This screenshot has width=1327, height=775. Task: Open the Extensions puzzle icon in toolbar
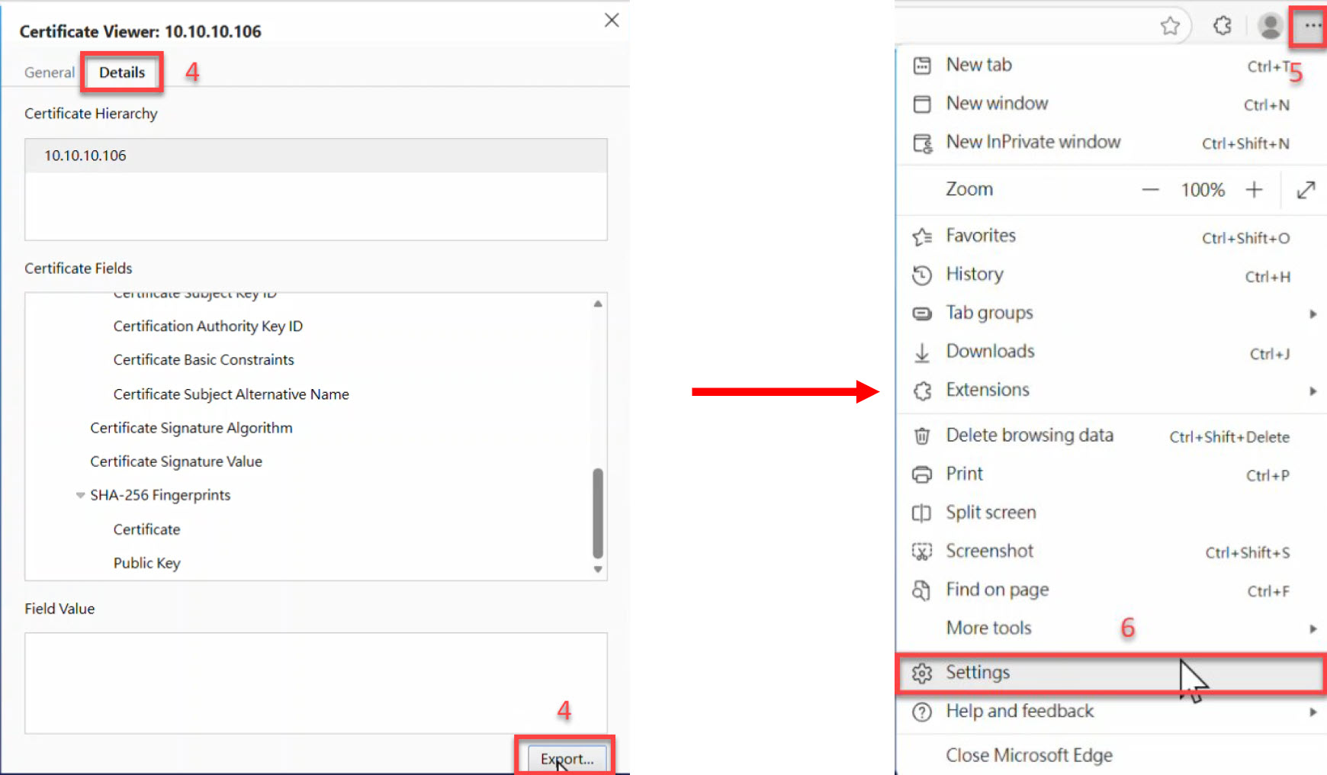click(x=1222, y=26)
